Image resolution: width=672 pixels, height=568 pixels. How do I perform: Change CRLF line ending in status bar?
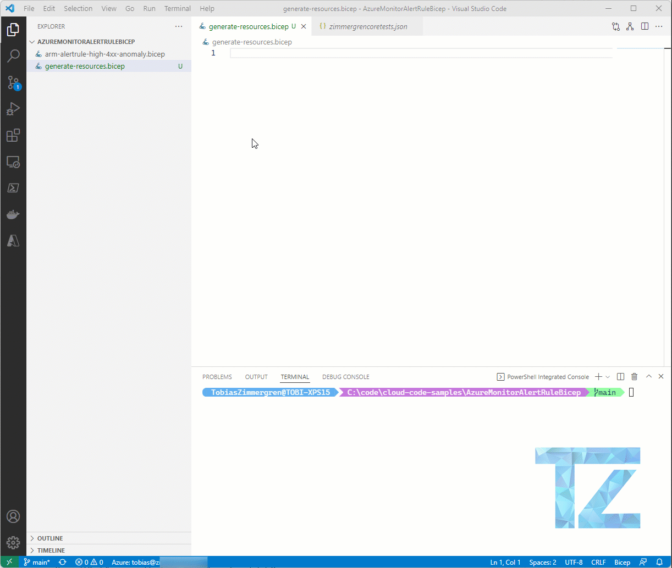point(598,562)
